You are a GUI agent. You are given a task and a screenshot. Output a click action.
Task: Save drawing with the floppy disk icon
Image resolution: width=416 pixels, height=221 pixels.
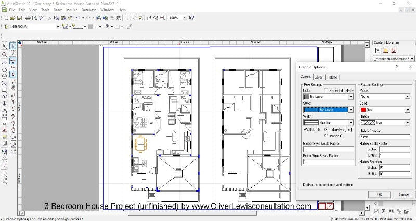pyautogui.click(x=18, y=17)
